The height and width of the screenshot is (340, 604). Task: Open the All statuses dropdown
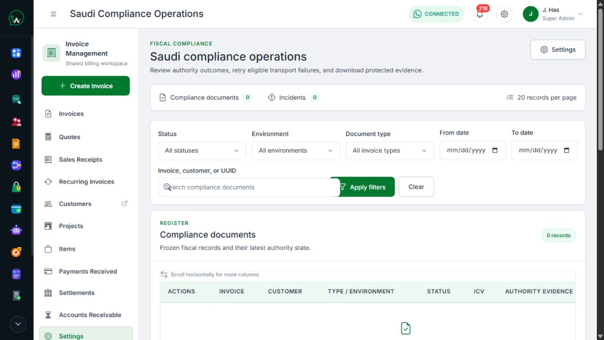tap(202, 150)
